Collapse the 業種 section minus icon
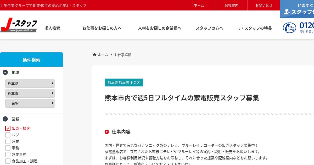The image size is (314, 165). coord(5,119)
